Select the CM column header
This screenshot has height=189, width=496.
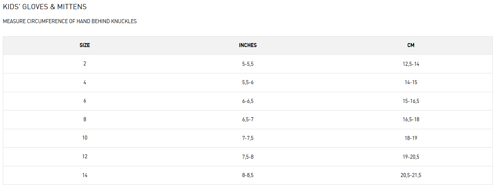(411, 45)
